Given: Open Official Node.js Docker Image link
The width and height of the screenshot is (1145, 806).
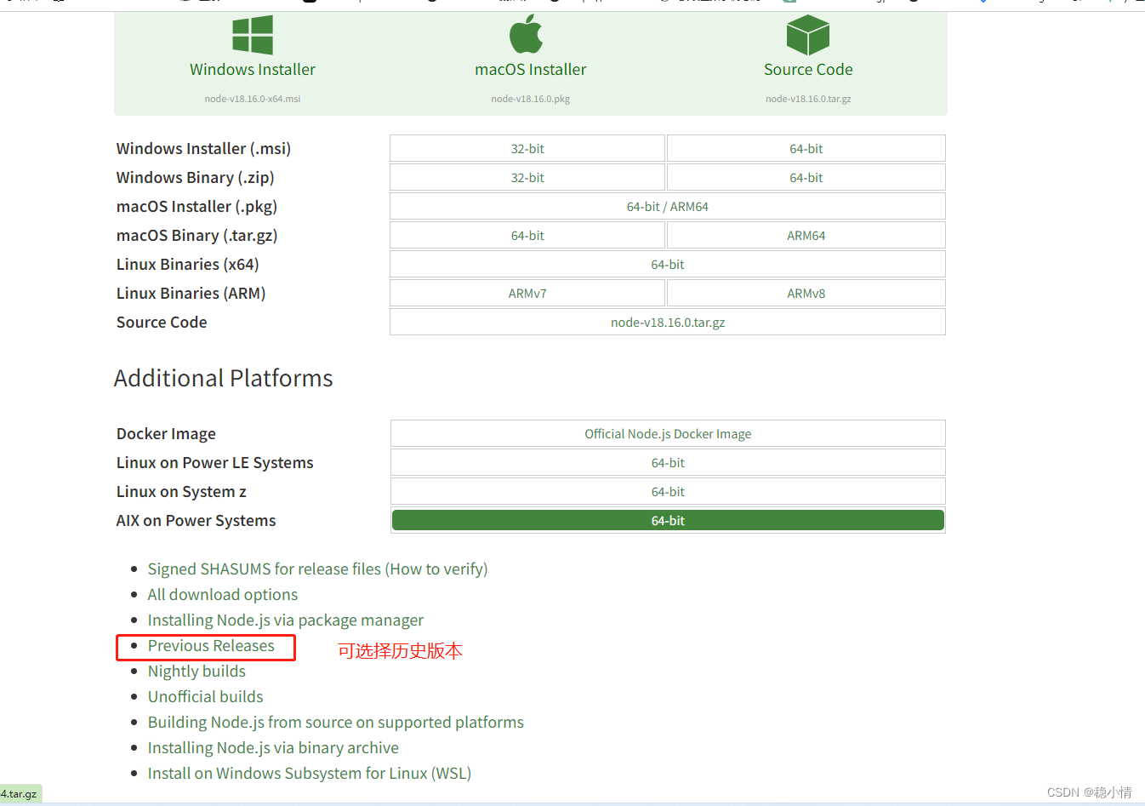Looking at the screenshot, I should pyautogui.click(x=668, y=433).
